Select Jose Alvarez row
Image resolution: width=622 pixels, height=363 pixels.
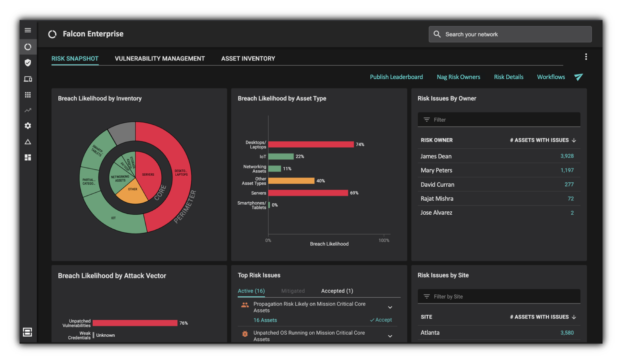coord(499,213)
